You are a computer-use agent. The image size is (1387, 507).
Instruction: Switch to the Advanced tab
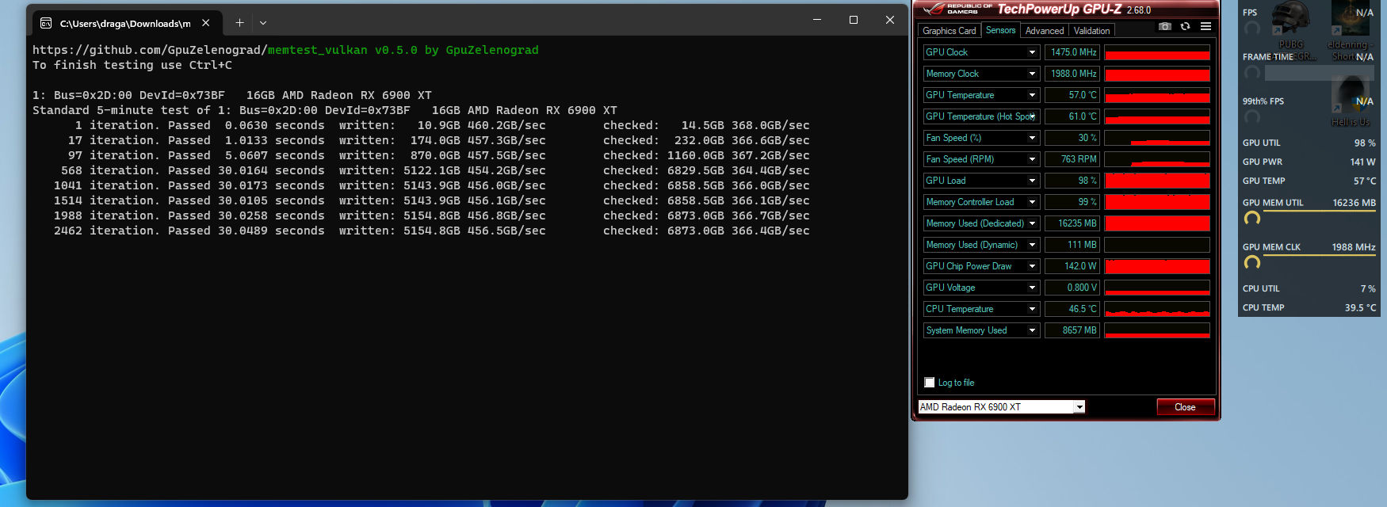pyautogui.click(x=1044, y=31)
